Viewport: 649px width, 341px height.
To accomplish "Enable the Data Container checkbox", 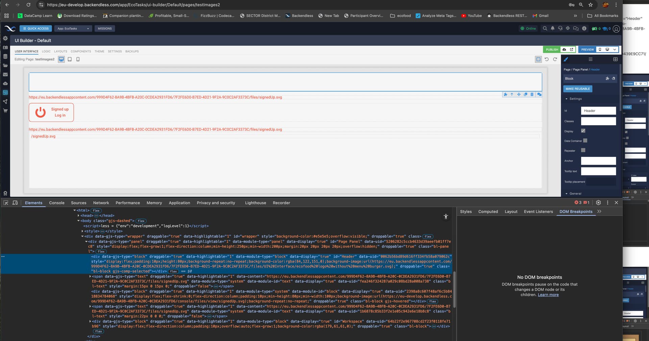I will pyautogui.click(x=585, y=141).
